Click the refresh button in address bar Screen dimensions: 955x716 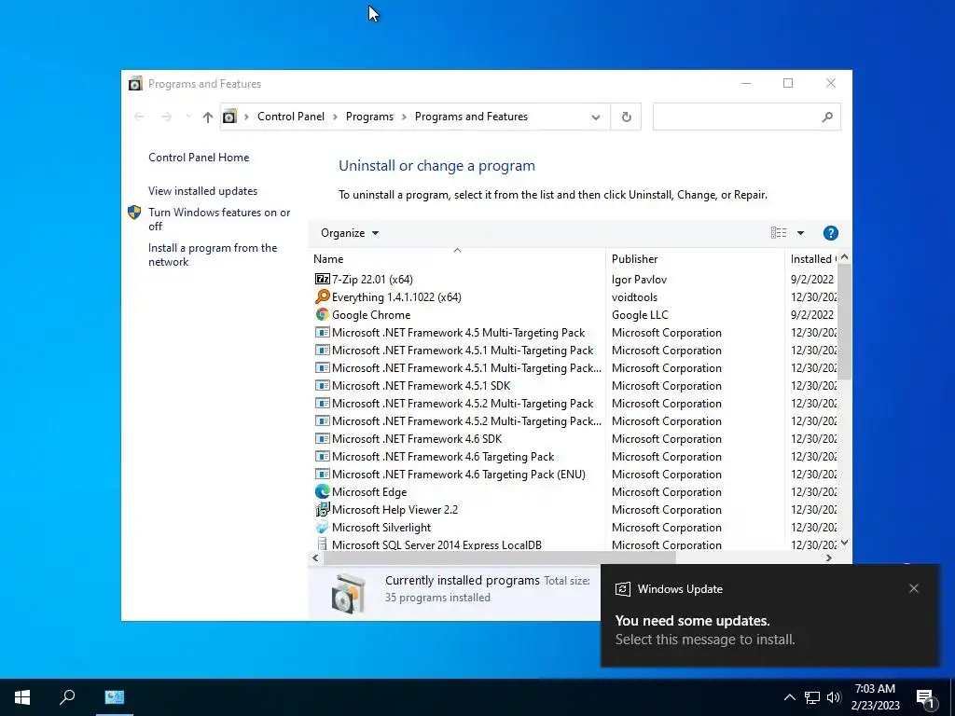pos(626,117)
